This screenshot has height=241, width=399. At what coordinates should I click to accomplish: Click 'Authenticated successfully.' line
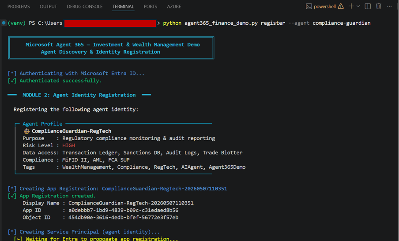pyautogui.click(x=60, y=81)
